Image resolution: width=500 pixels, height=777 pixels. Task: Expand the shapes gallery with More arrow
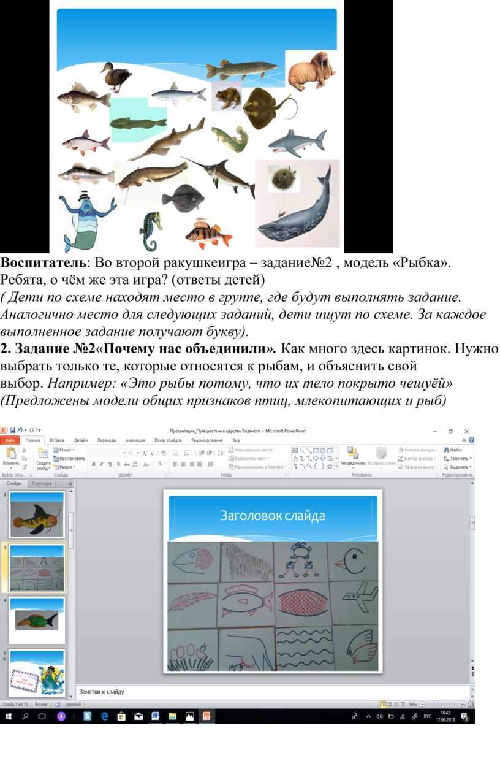(x=337, y=466)
